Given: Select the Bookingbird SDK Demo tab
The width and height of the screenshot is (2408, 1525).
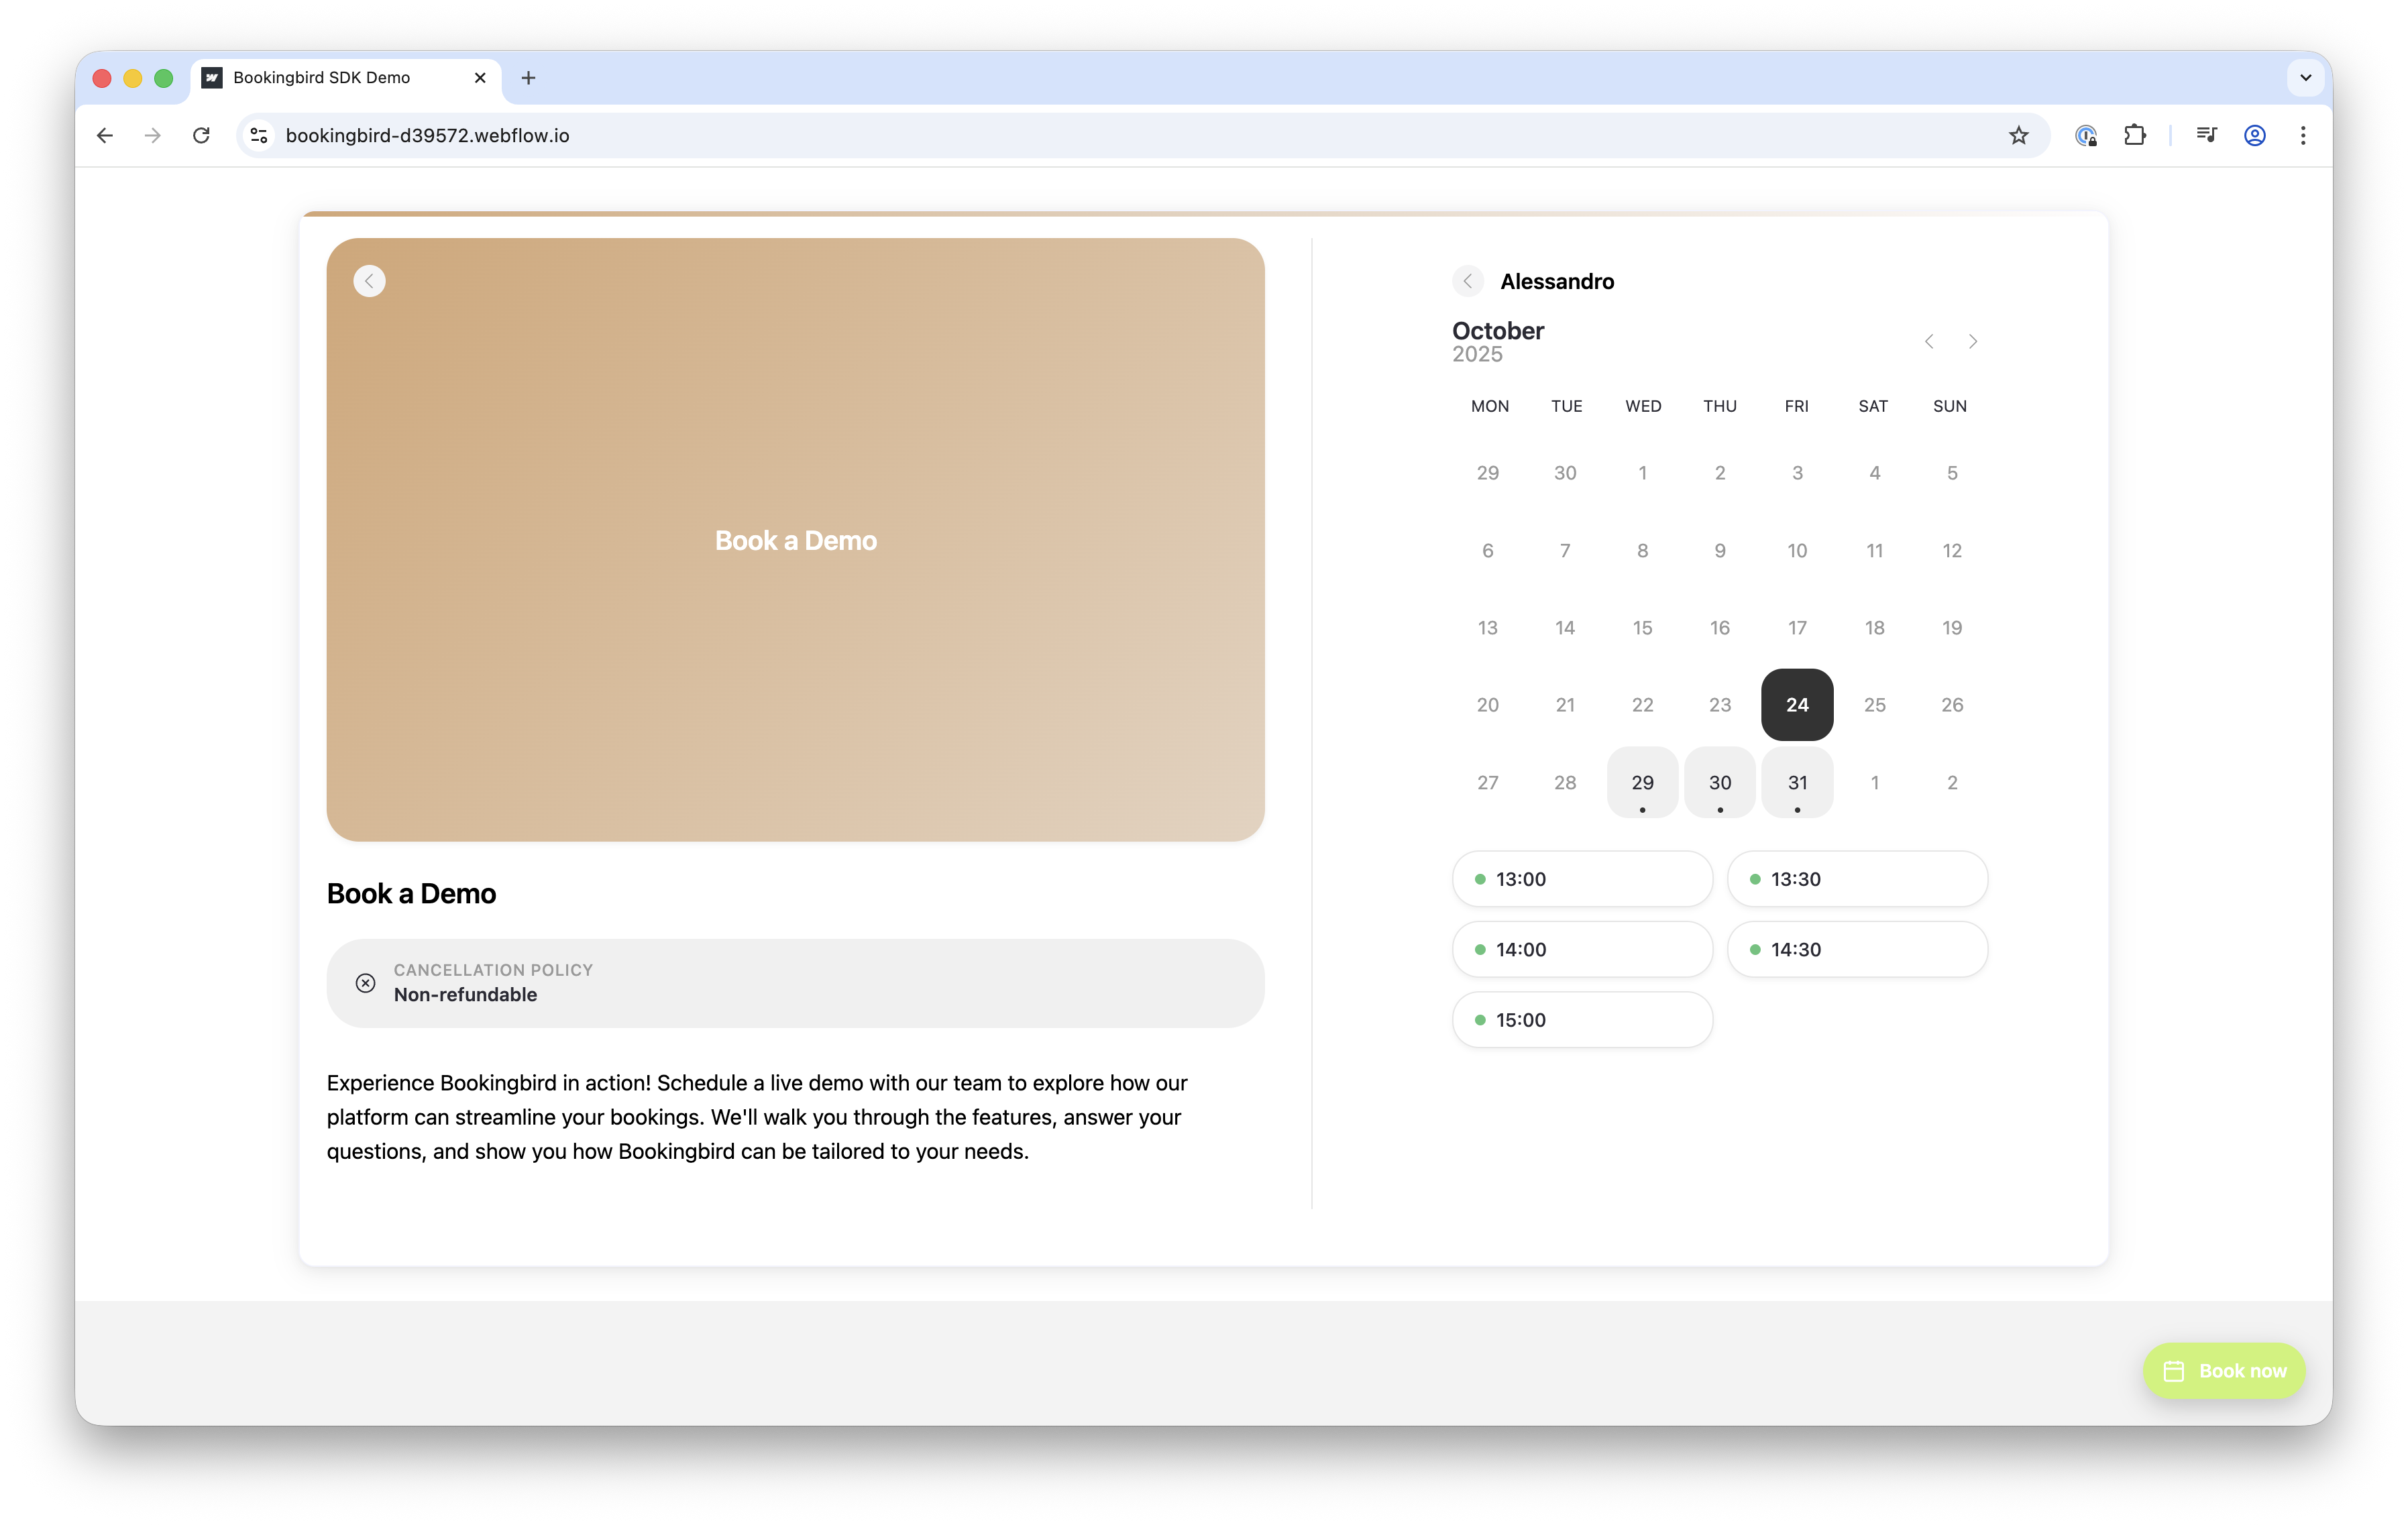Looking at the screenshot, I should point(322,78).
